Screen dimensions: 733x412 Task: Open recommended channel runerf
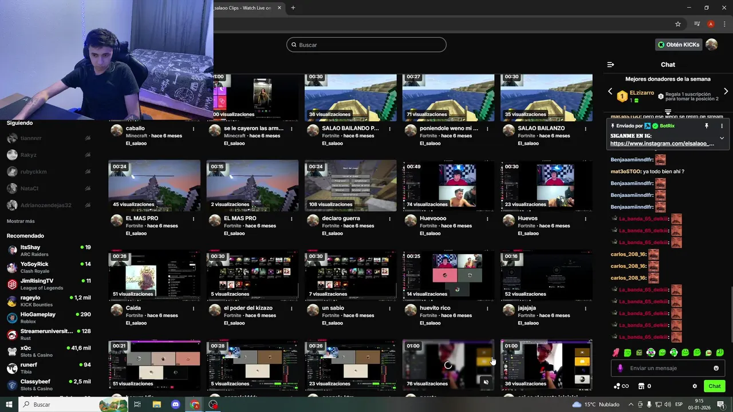[49, 368]
